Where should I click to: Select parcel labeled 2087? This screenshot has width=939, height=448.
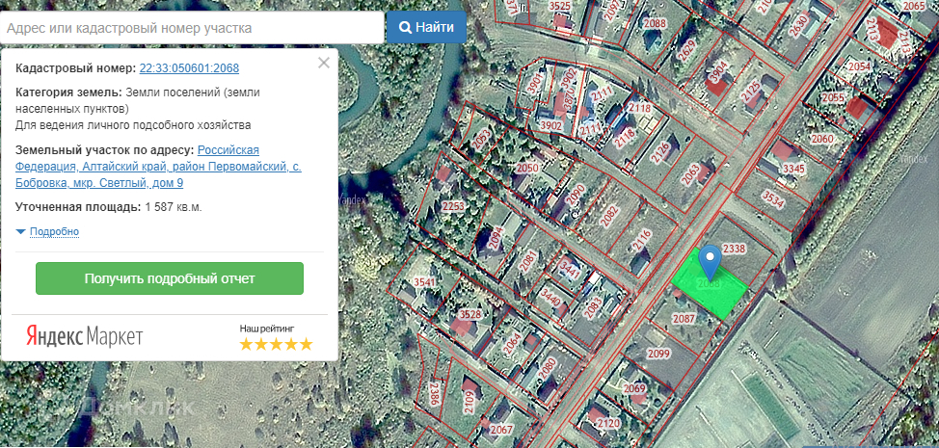[x=684, y=319]
